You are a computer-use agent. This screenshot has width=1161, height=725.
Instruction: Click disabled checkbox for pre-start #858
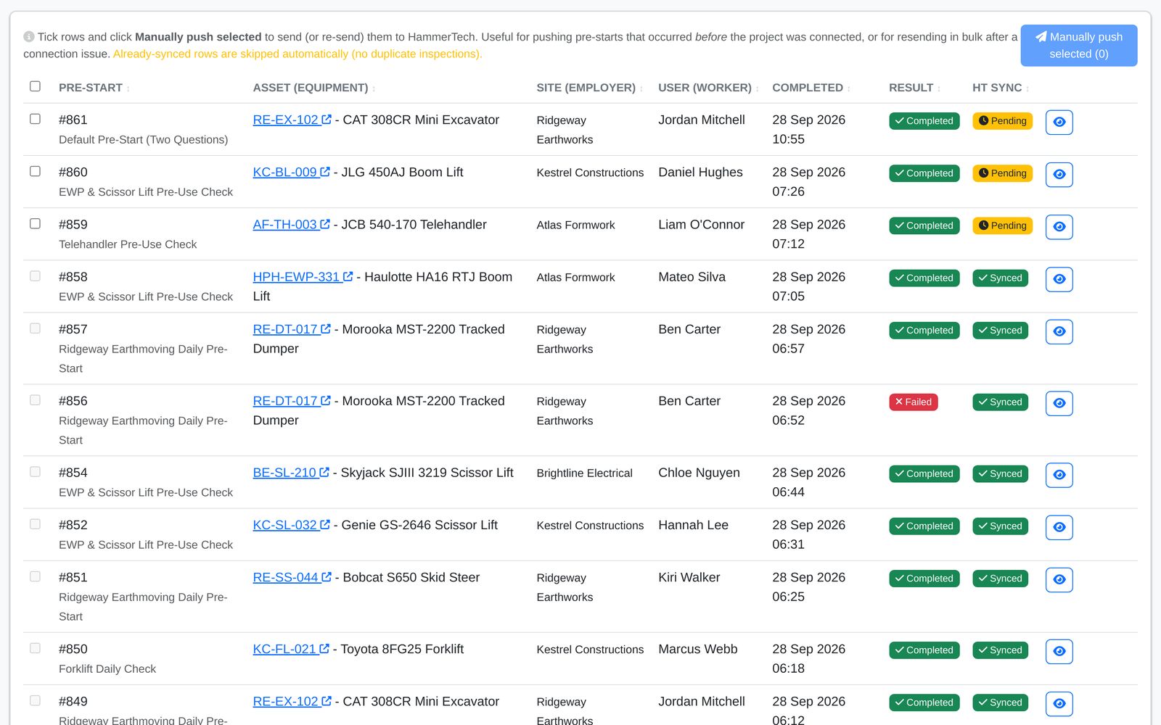[35, 275]
